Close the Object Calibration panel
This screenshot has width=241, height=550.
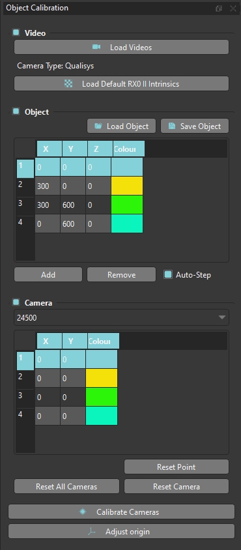click(x=233, y=8)
